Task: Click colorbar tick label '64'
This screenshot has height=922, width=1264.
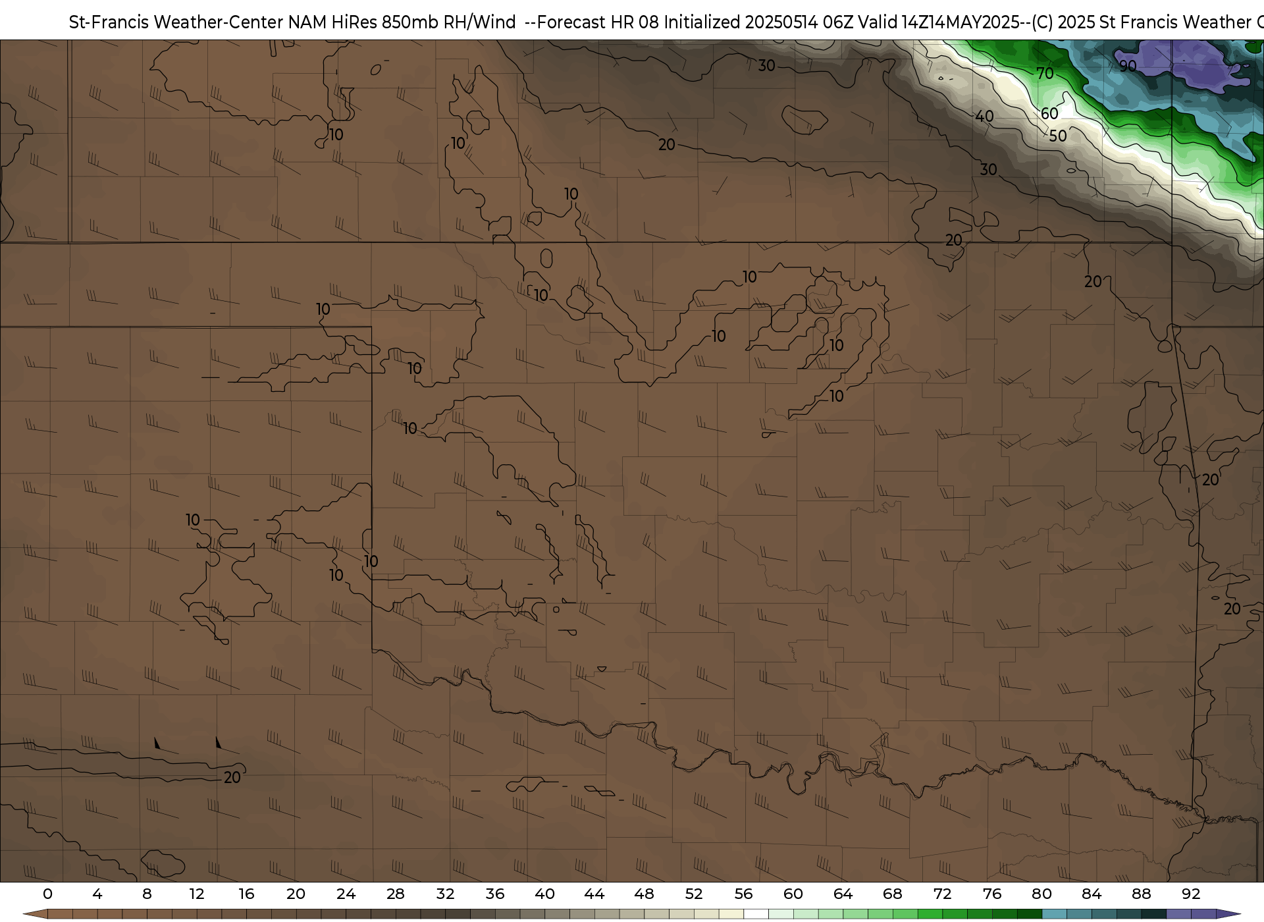Action: click(843, 894)
